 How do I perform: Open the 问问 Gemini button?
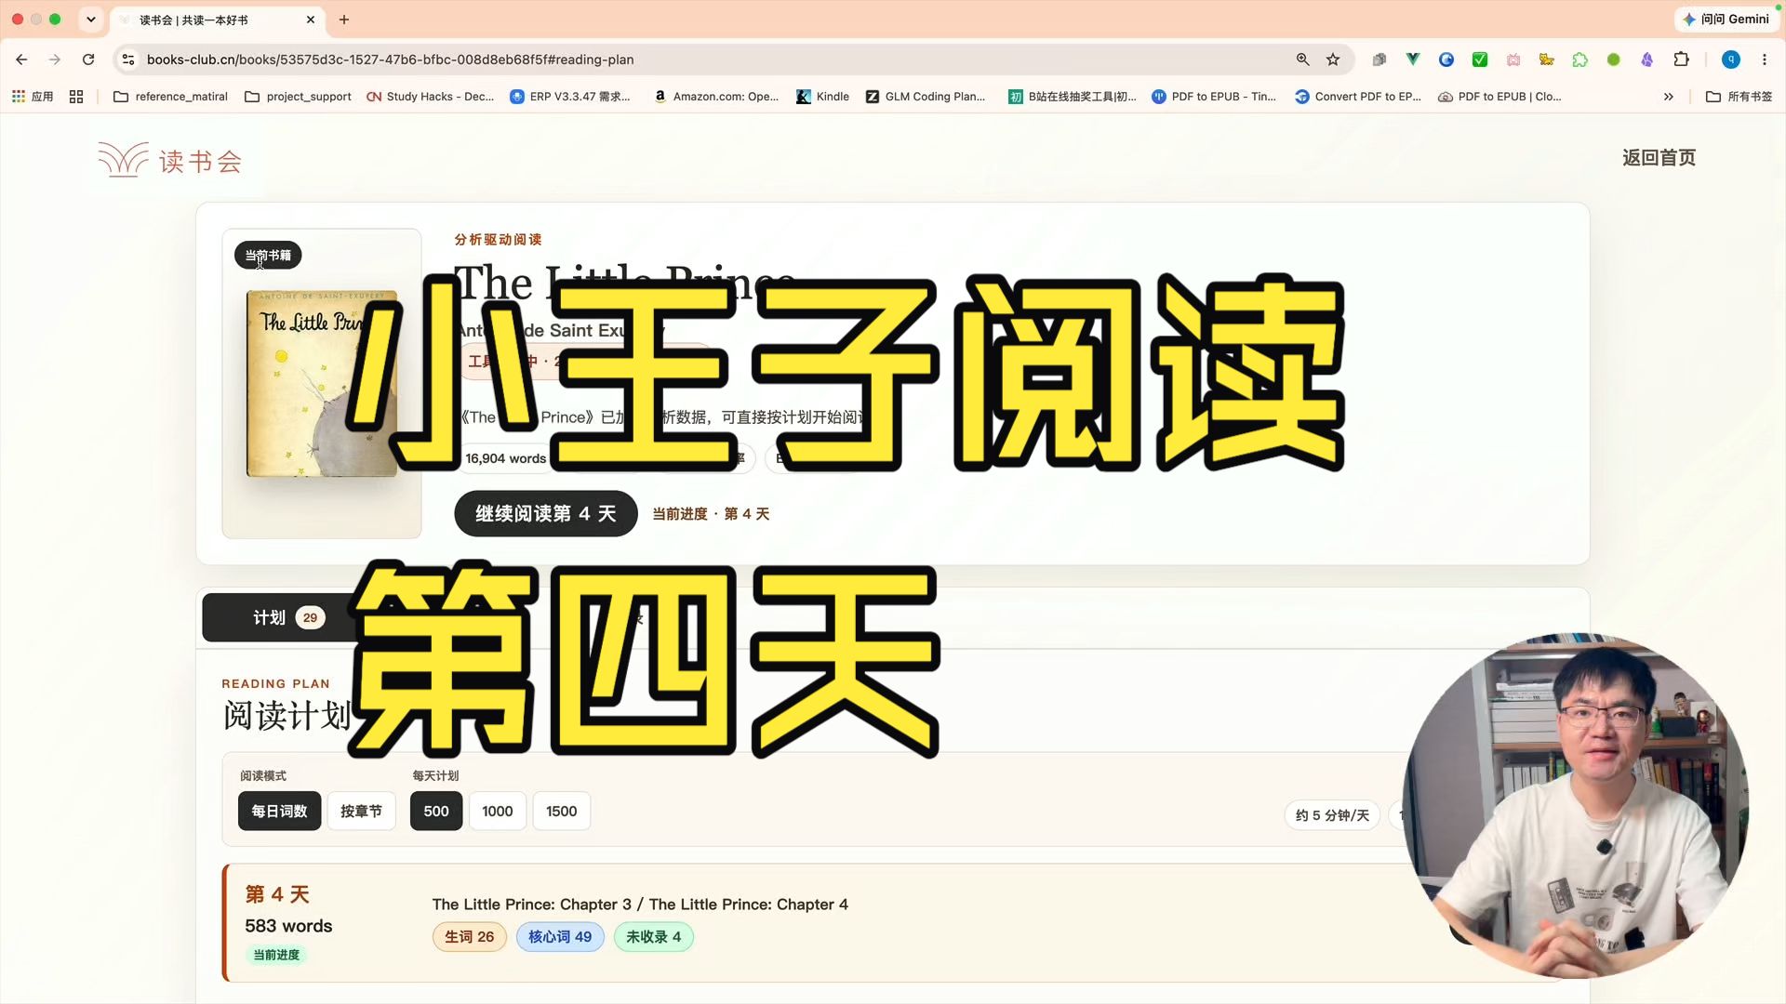[x=1726, y=20]
